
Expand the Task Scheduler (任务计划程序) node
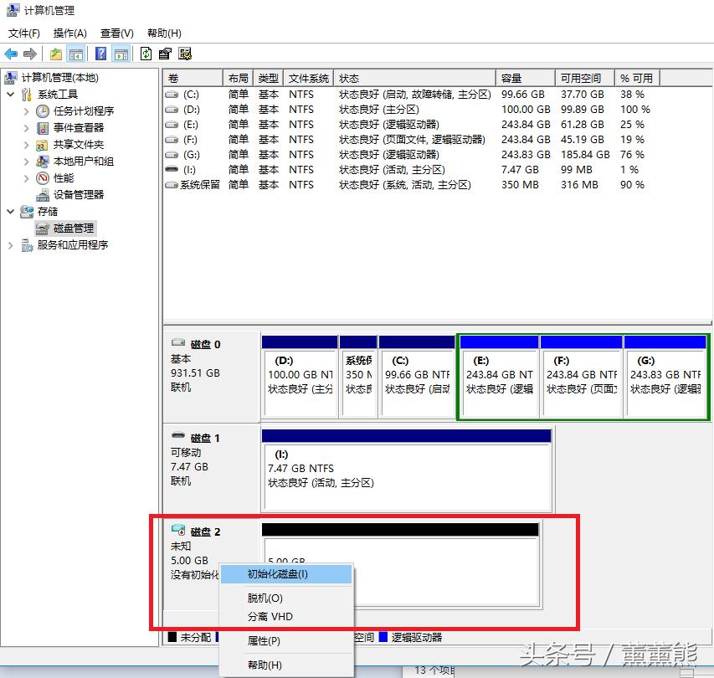[26, 111]
